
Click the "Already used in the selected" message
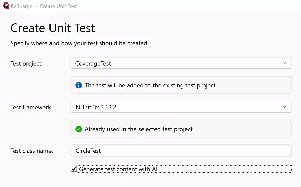click(x=138, y=129)
